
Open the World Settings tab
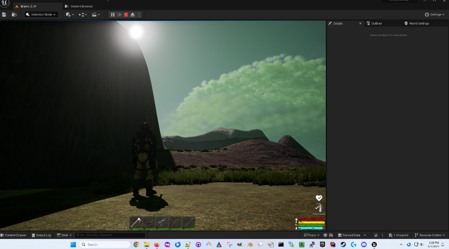click(x=417, y=23)
